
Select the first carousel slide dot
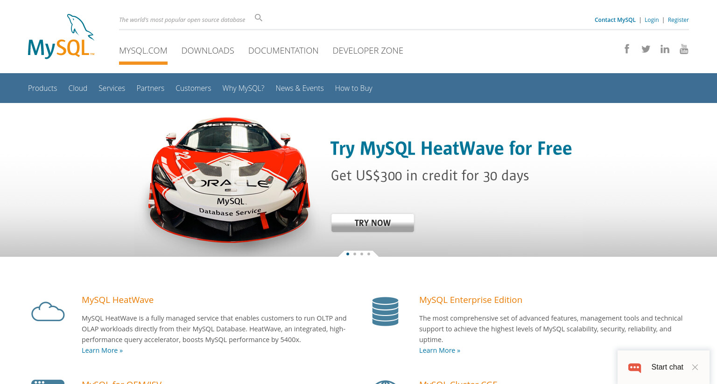348,254
